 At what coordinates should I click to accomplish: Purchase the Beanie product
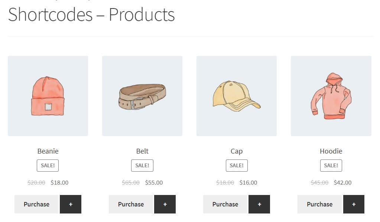point(37,204)
